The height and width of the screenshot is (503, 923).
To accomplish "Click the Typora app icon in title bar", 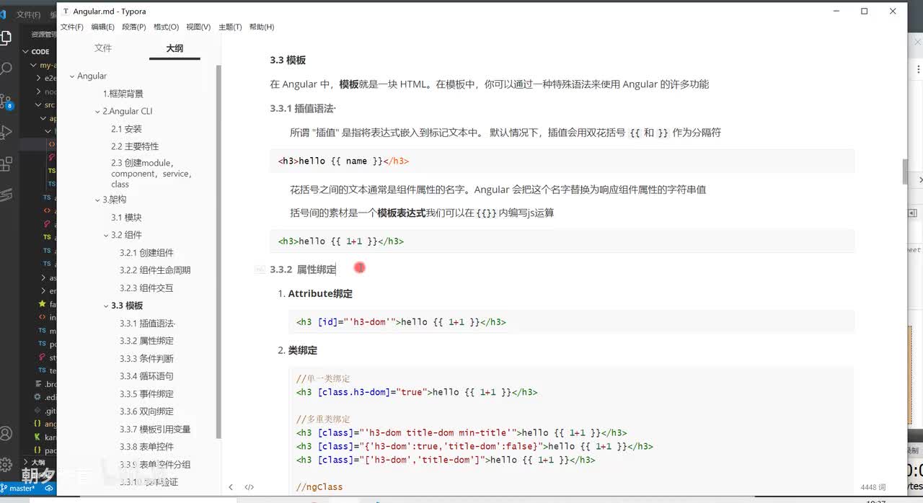I will [x=66, y=12].
